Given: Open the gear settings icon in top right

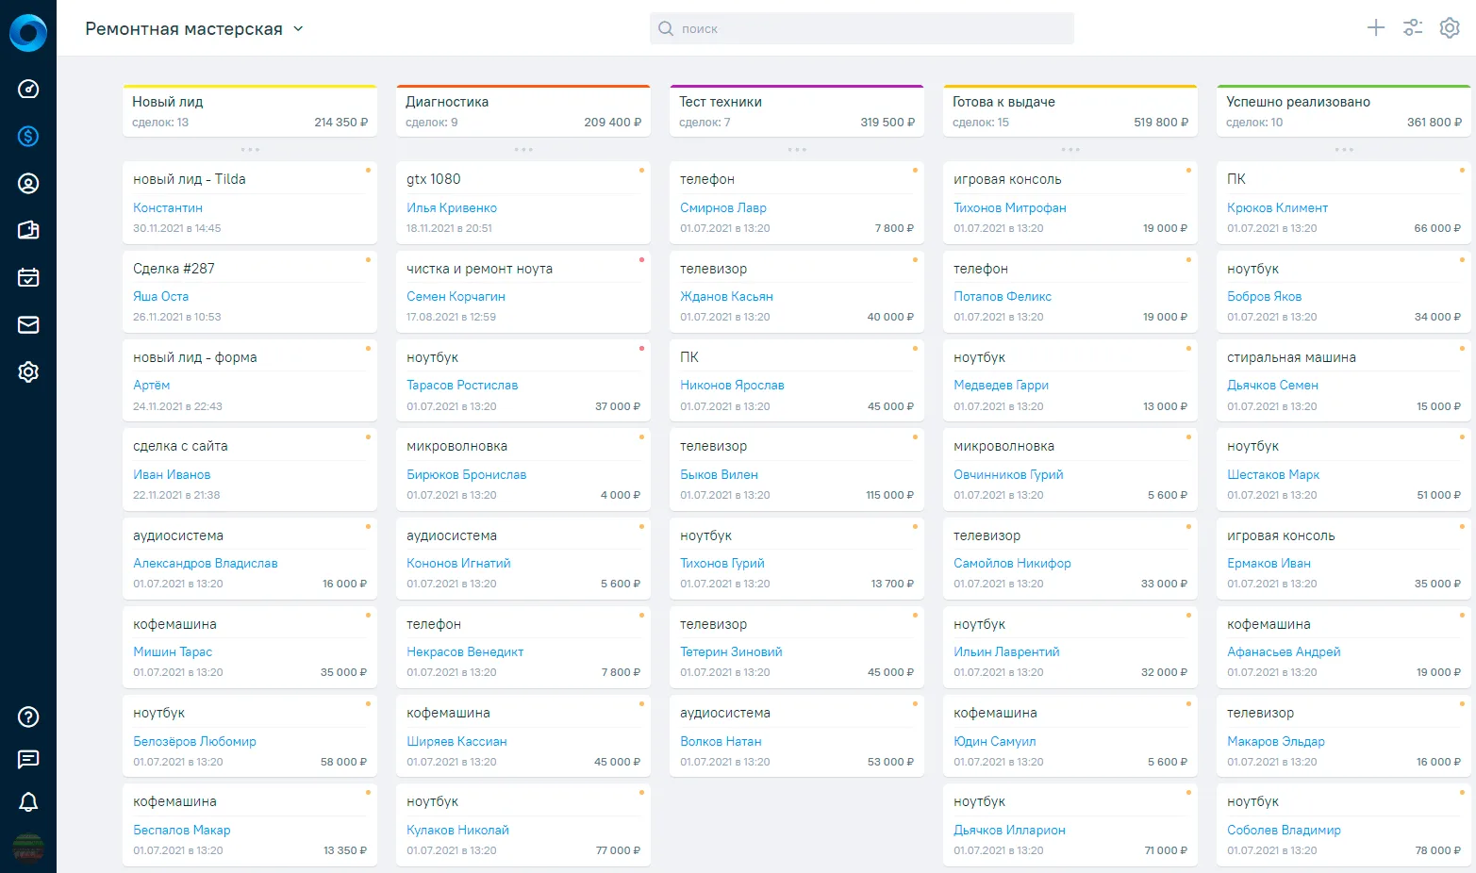Looking at the screenshot, I should coord(1450,27).
